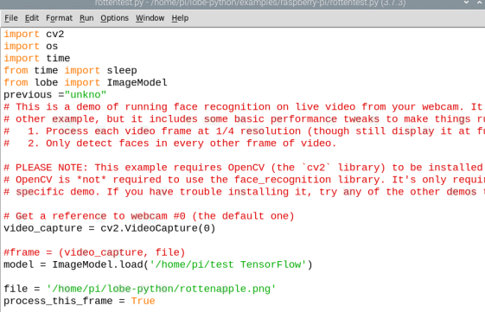Click the '# PLEASE NOTE' comment line
This screenshot has width=485, height=312.
click(244, 168)
